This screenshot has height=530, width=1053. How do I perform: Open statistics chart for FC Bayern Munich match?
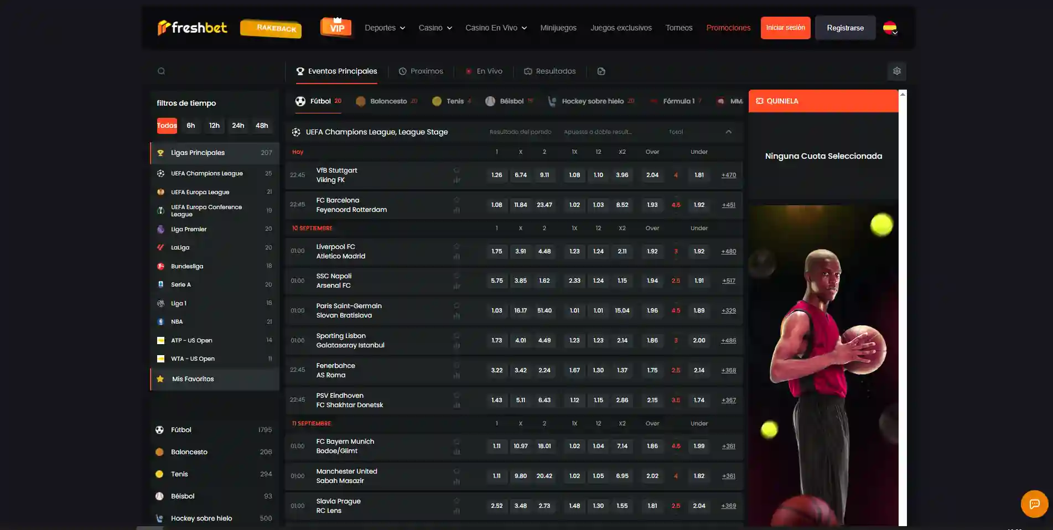click(457, 451)
